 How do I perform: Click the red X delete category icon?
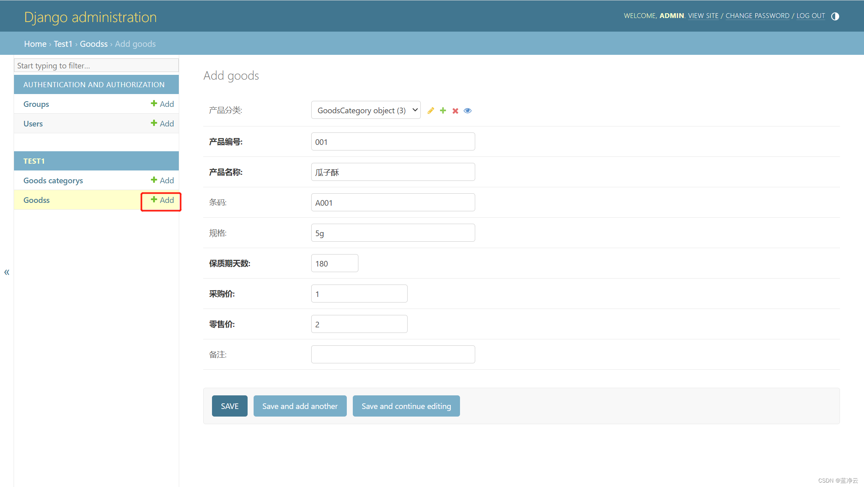(455, 110)
